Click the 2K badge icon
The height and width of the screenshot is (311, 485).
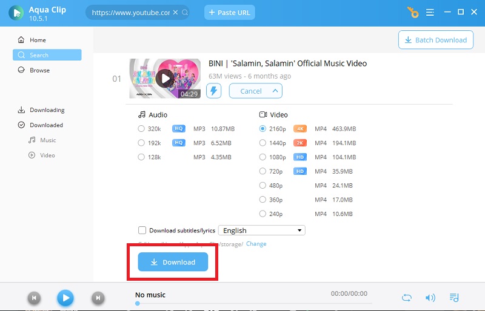pos(300,143)
